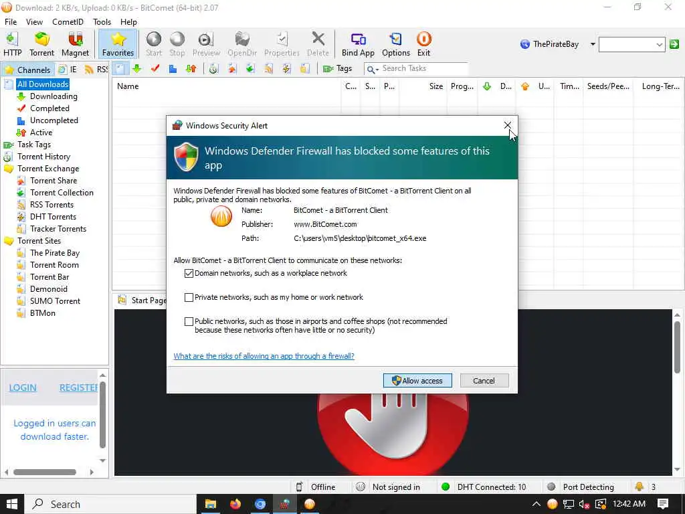Sort by the Name column header
Viewport: 685px width, 514px height.
pyautogui.click(x=227, y=86)
